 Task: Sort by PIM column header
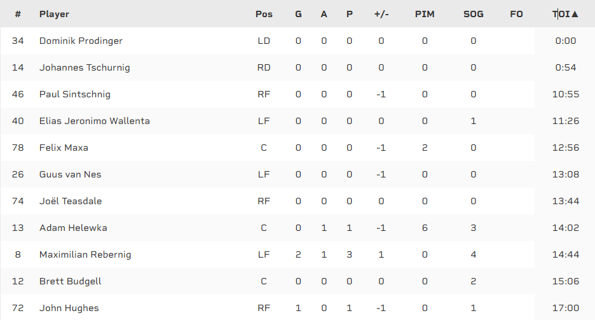point(425,14)
